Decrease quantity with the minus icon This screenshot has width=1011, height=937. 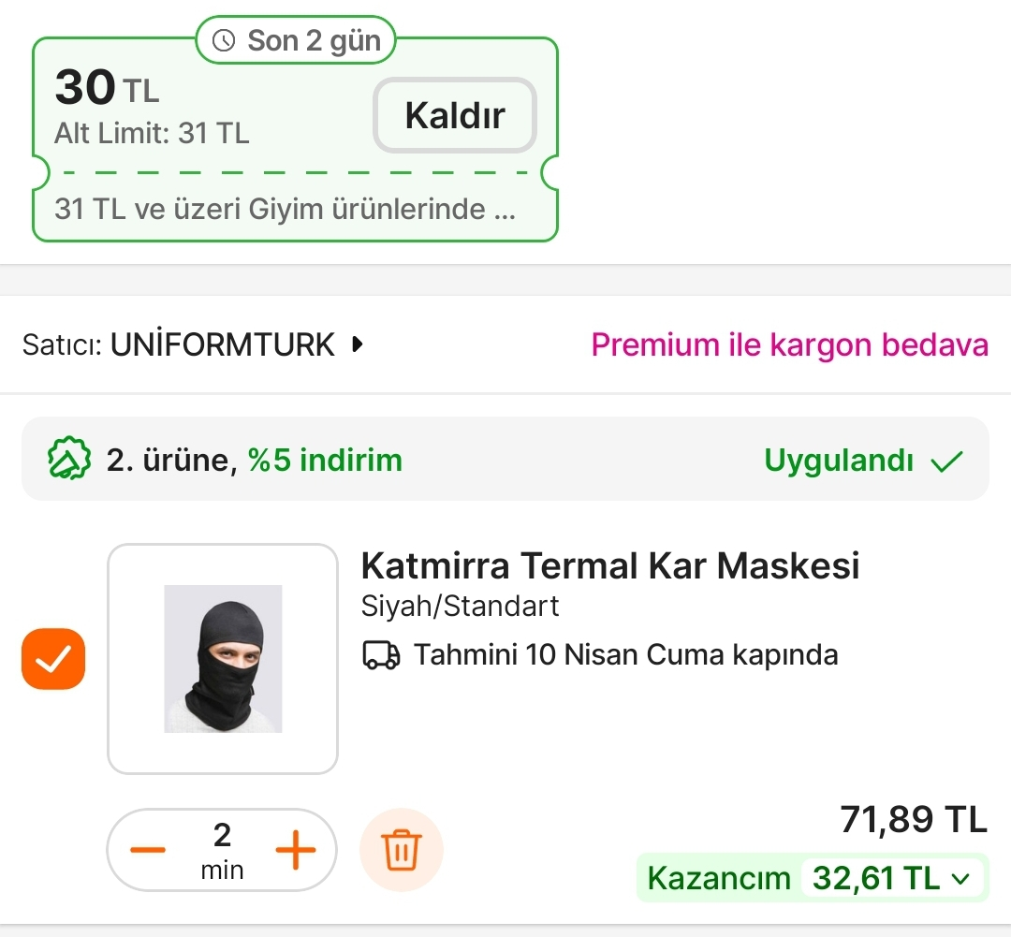pyautogui.click(x=147, y=849)
